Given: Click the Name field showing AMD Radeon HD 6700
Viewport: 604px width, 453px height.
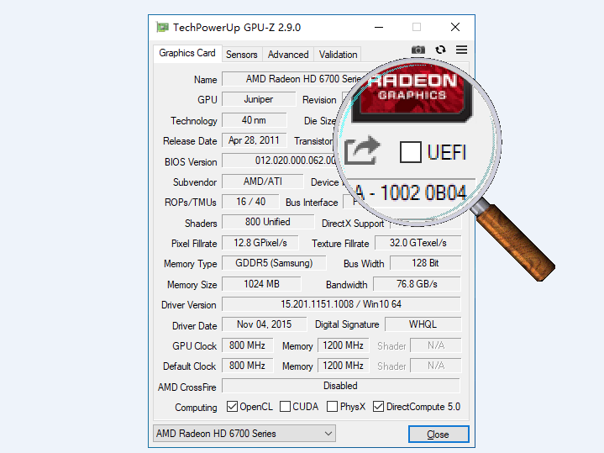Looking at the screenshot, I should pyautogui.click(x=292, y=79).
